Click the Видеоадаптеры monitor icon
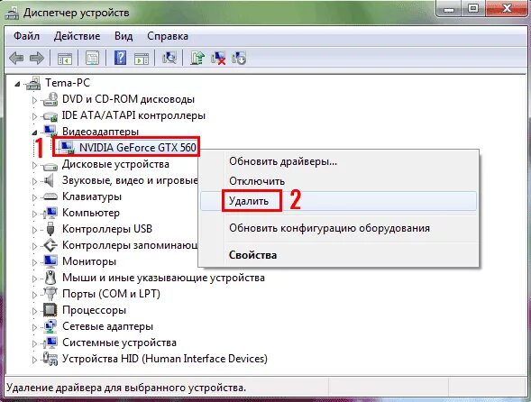This screenshot has width=531, height=402. coord(50,132)
